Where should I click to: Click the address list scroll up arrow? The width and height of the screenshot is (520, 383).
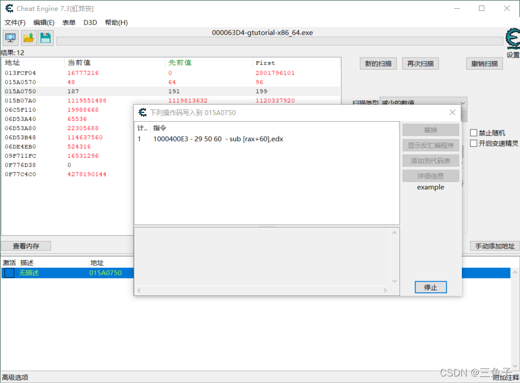[515, 272]
